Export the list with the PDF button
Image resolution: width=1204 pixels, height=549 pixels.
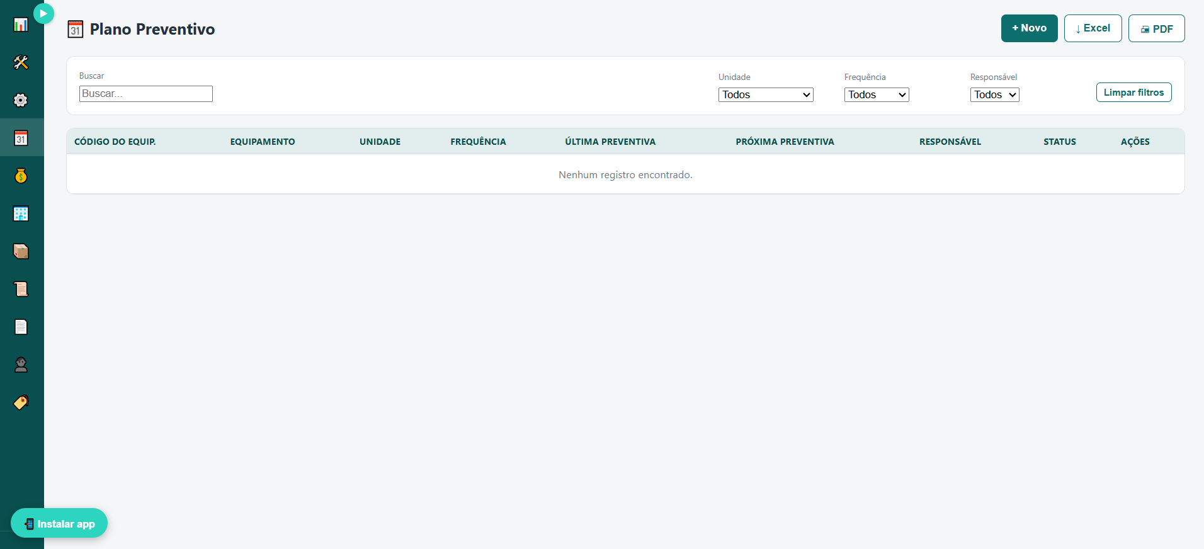(x=1156, y=28)
